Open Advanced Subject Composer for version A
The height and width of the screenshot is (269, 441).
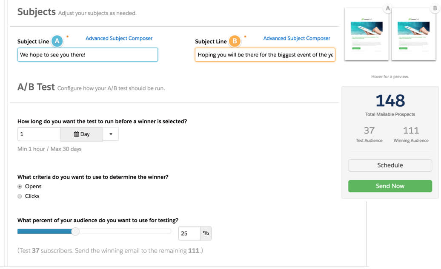click(119, 38)
